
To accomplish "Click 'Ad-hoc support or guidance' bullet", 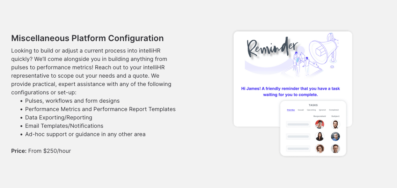I will (85, 134).
